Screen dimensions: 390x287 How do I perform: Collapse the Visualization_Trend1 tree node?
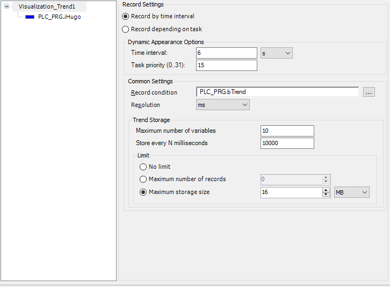tap(7, 6)
